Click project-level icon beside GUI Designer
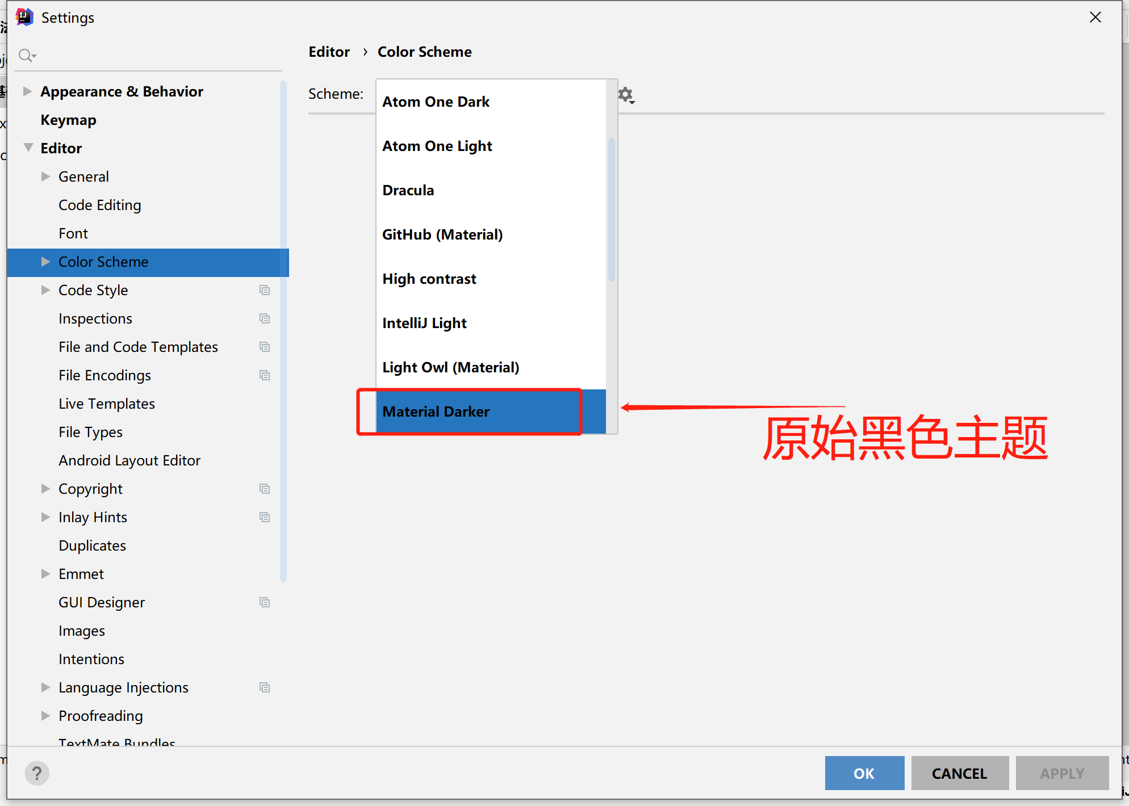The height and width of the screenshot is (806, 1129). pos(265,602)
